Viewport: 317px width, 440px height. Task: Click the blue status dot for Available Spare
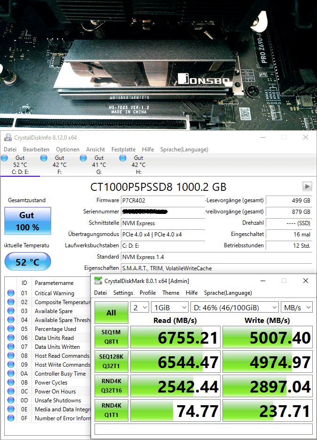[x=11, y=311]
